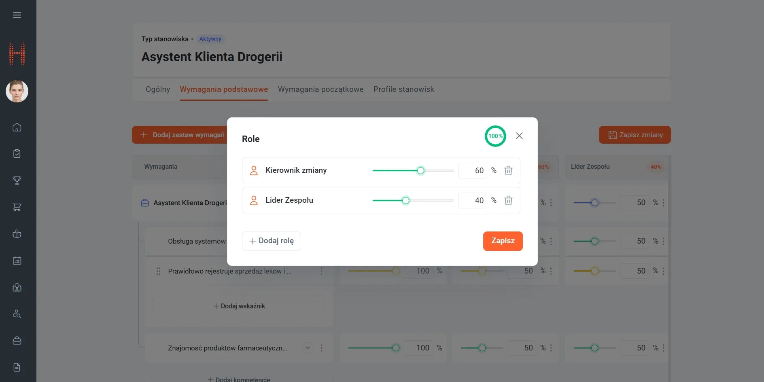The image size is (764, 382).
Task: Edit the Lider Zespołu 40 percent field
Action: click(473, 200)
